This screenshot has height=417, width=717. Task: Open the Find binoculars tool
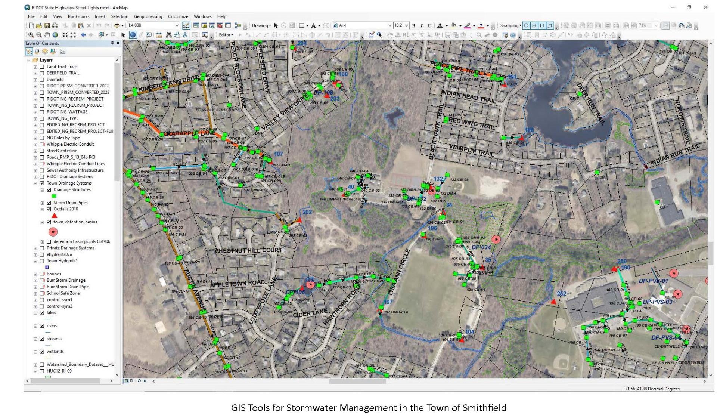[x=169, y=35]
